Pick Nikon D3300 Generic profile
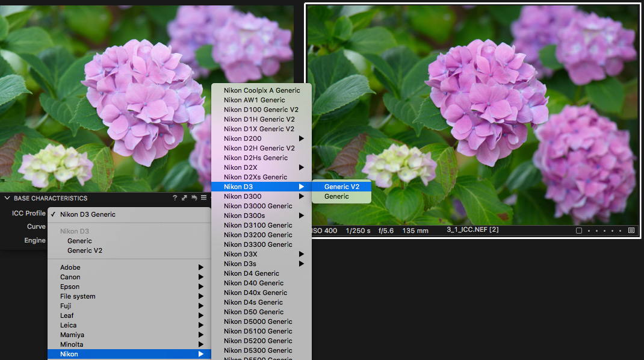The image size is (644, 360). tap(261, 244)
